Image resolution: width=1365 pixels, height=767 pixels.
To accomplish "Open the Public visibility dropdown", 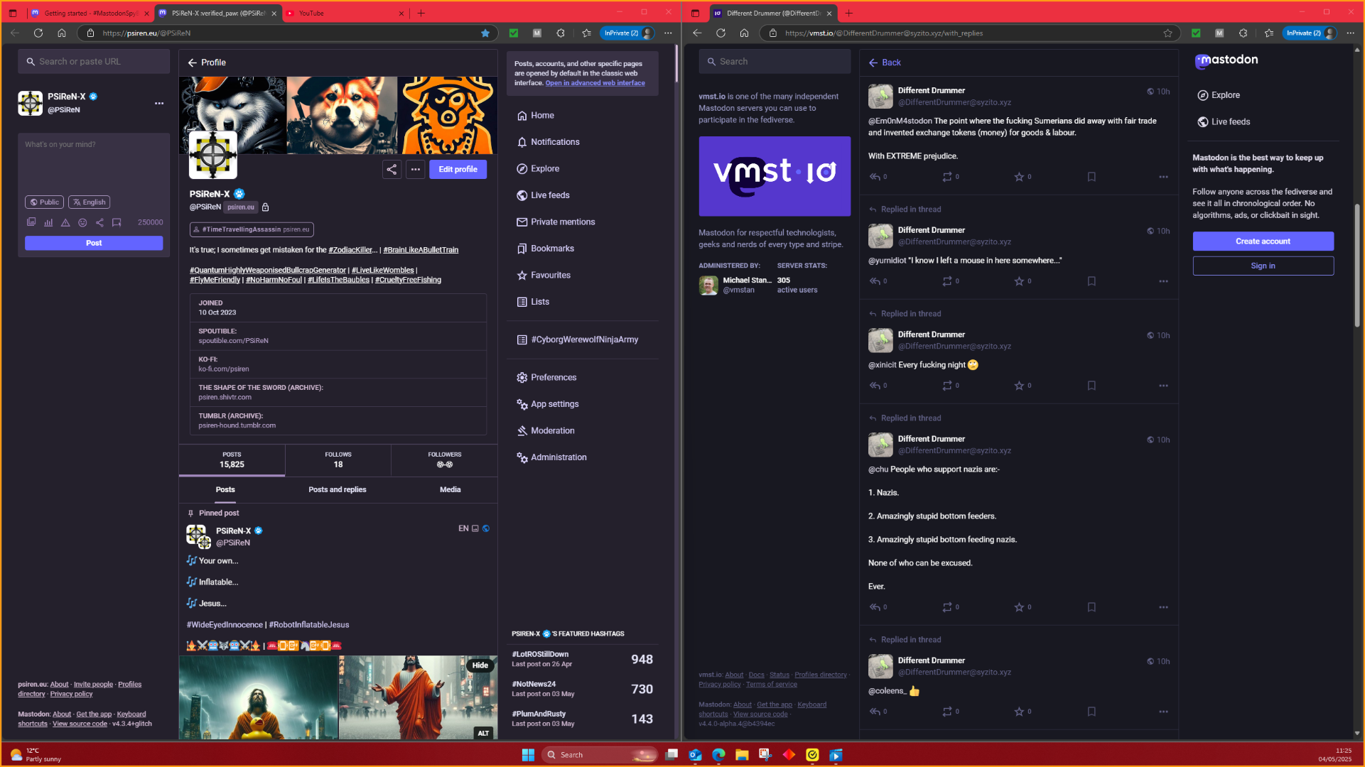I will [44, 202].
